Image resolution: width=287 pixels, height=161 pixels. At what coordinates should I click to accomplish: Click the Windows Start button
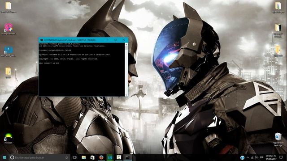pyautogui.click(x=4, y=157)
